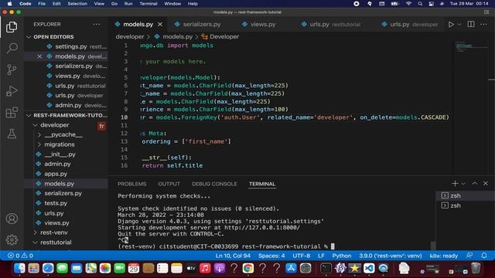Change encoding via UTF-8 item

(x=301, y=256)
